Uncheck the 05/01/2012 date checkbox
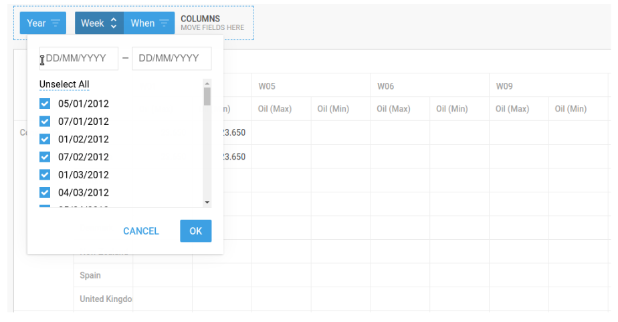The width and height of the screenshot is (618, 322). pos(45,104)
